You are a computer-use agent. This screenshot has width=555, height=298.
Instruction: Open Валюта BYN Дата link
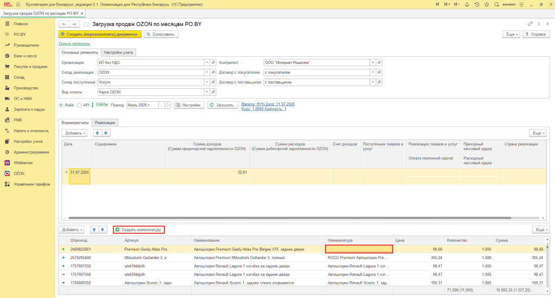[268, 104]
